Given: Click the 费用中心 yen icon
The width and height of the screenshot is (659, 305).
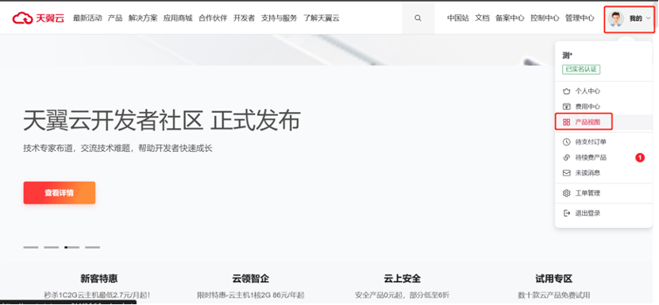Looking at the screenshot, I should pyautogui.click(x=567, y=106).
